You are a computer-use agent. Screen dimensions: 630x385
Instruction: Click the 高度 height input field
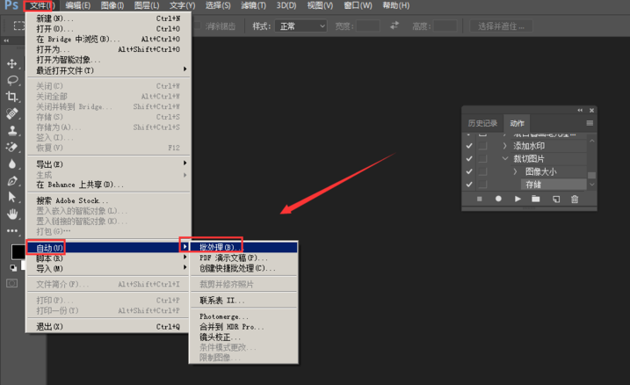coord(445,26)
